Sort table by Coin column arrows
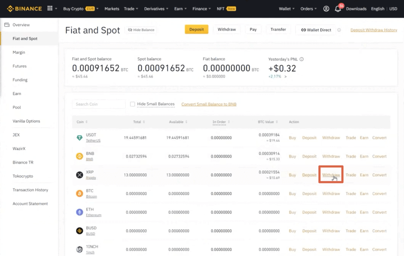 pyautogui.click(x=87, y=122)
